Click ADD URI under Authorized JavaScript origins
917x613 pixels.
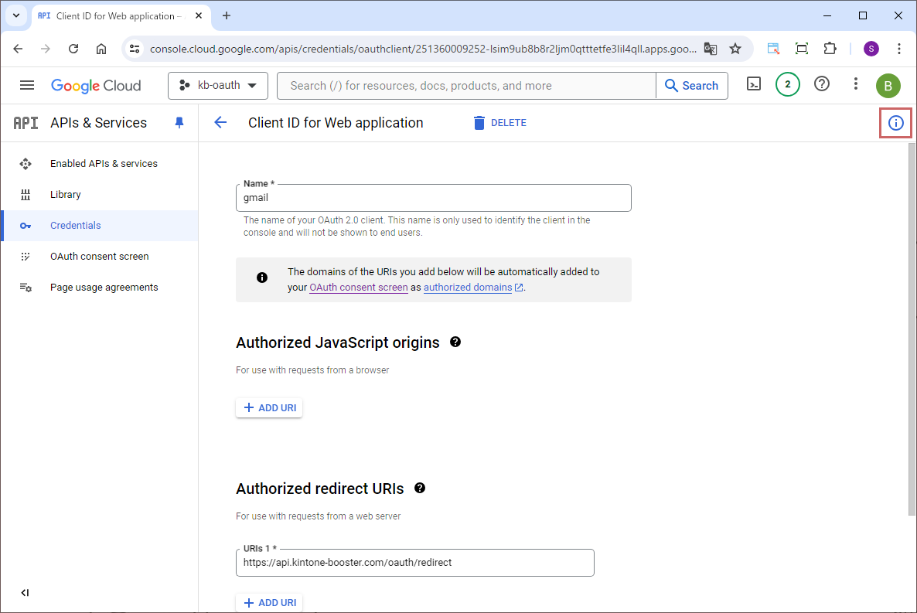point(269,407)
